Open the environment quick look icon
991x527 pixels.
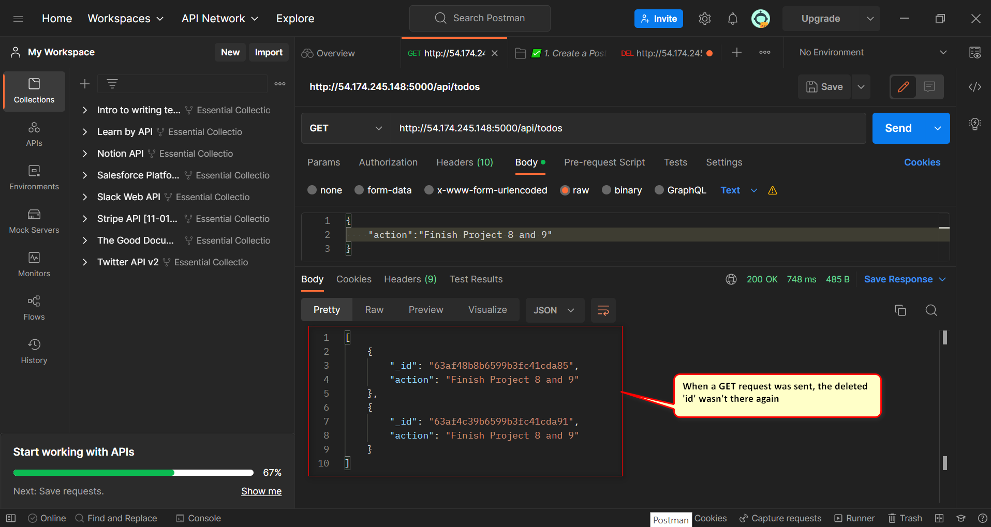pyautogui.click(x=975, y=52)
